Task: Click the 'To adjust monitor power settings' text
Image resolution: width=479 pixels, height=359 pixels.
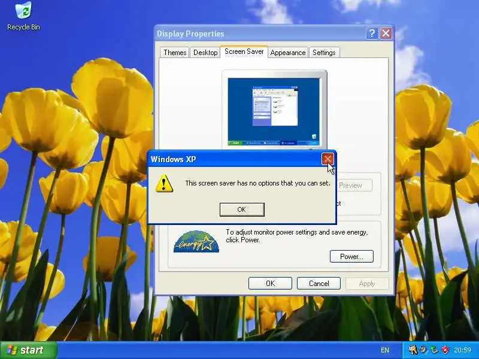Action: pos(296,236)
